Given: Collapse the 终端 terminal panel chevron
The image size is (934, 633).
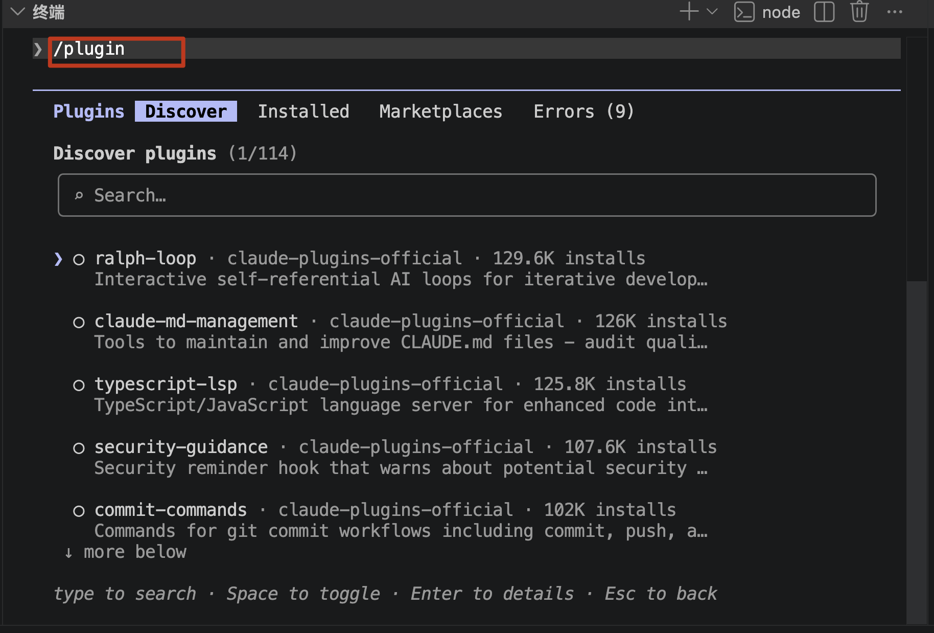Looking at the screenshot, I should click(17, 12).
